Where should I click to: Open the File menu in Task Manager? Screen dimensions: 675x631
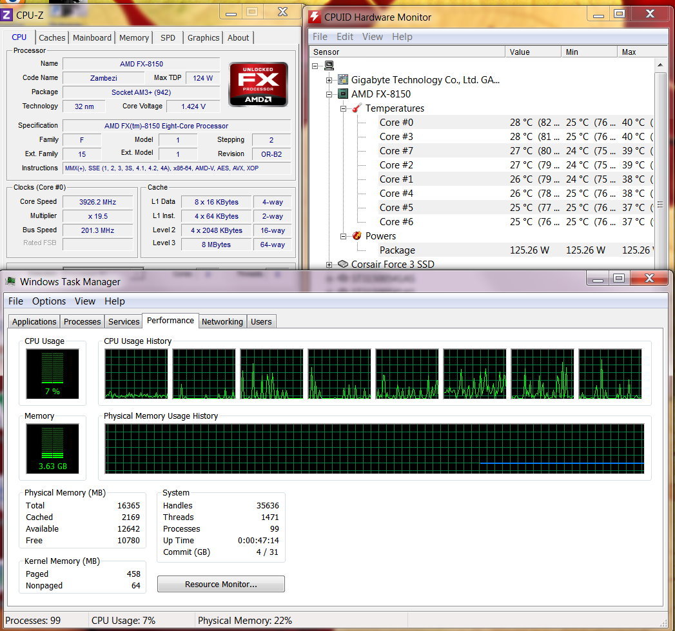(x=15, y=301)
